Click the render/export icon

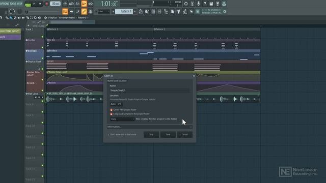click(218, 4)
